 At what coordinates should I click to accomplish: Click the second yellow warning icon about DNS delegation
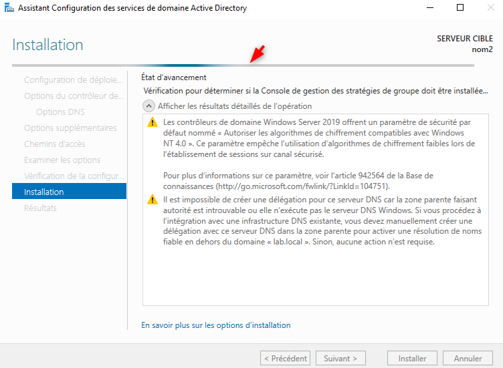pyautogui.click(x=153, y=200)
